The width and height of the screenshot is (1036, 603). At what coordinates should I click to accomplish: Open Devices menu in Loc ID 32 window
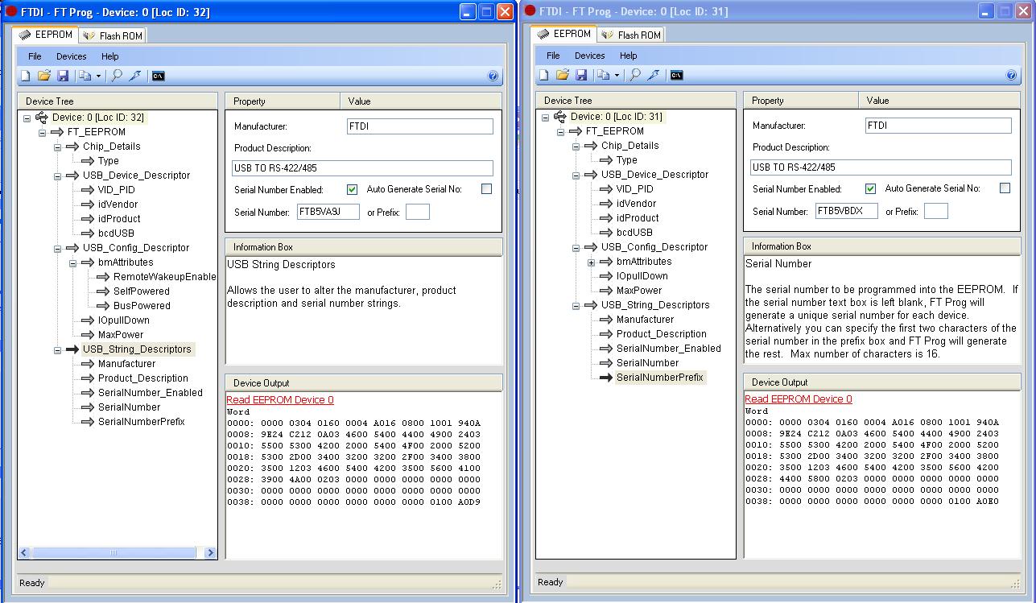[72, 56]
